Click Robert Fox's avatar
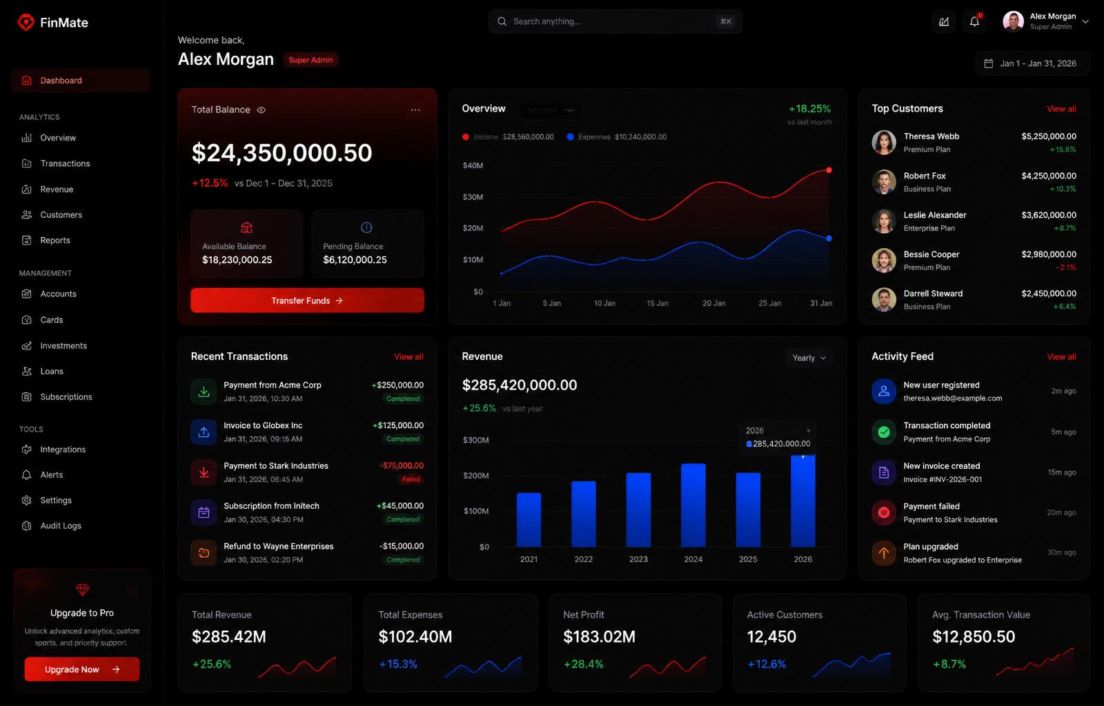This screenshot has width=1104, height=706. 884,182
